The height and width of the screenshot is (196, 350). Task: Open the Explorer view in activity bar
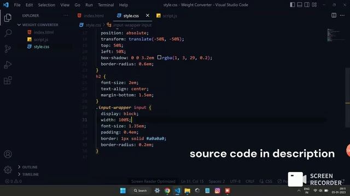8,17
